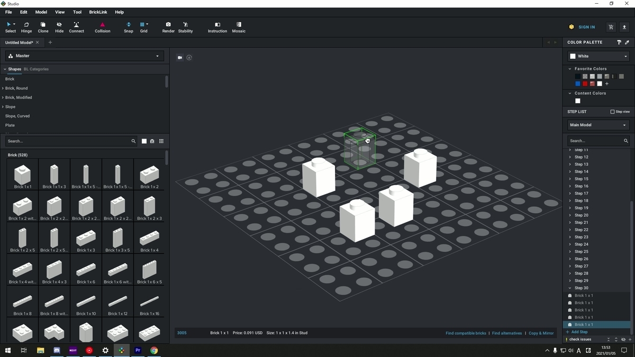
Task: Open the Help menu
Action: coord(120,12)
